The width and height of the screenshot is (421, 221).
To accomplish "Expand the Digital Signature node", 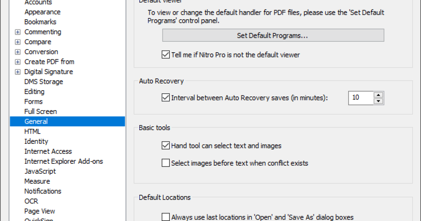I will 18,72.
